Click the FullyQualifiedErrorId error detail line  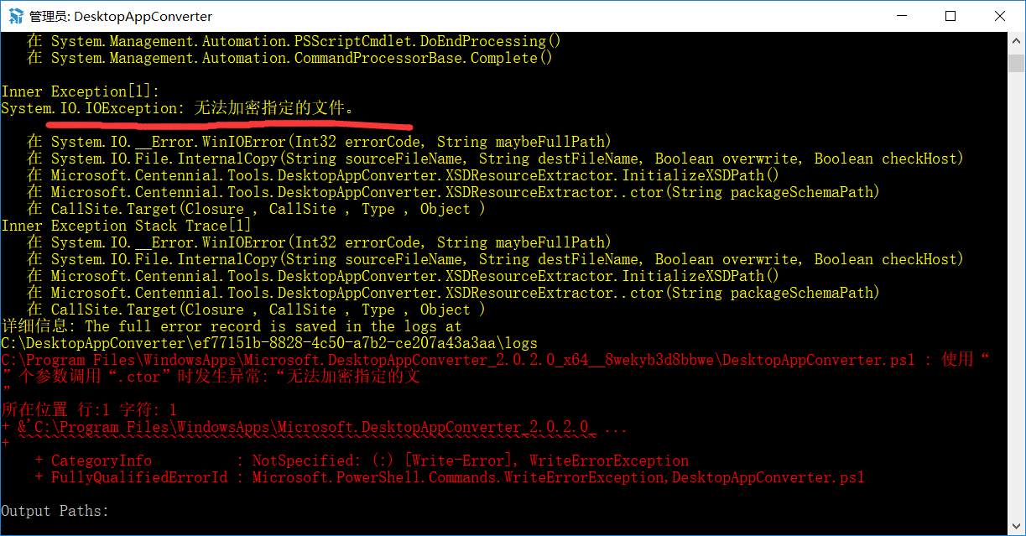point(457,477)
